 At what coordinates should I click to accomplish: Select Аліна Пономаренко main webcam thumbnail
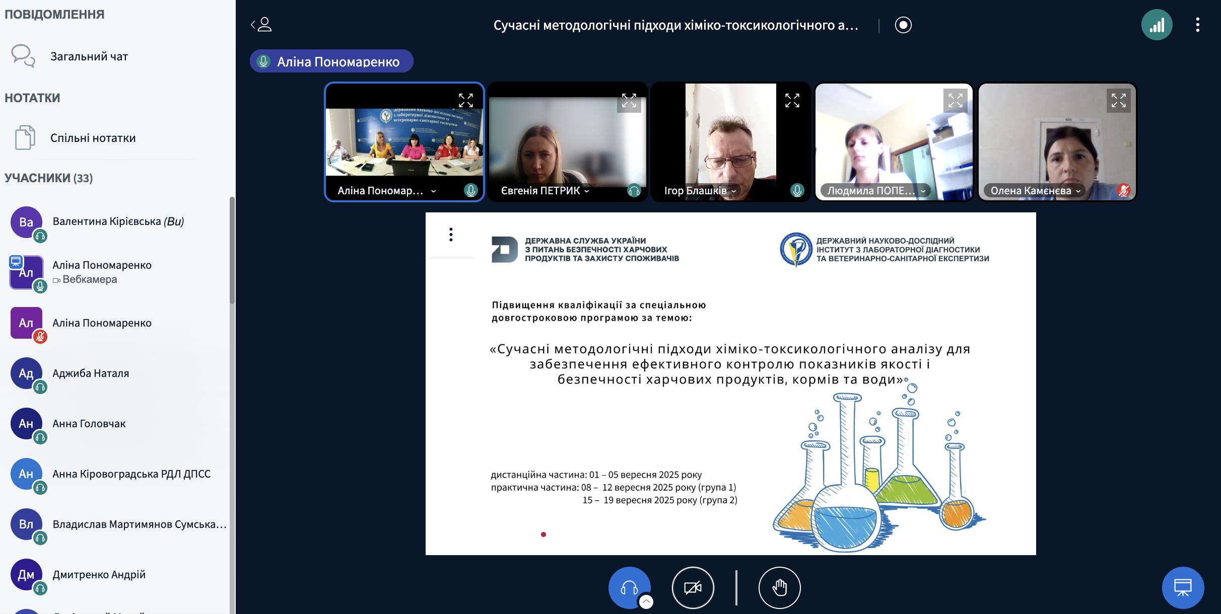coord(404,142)
